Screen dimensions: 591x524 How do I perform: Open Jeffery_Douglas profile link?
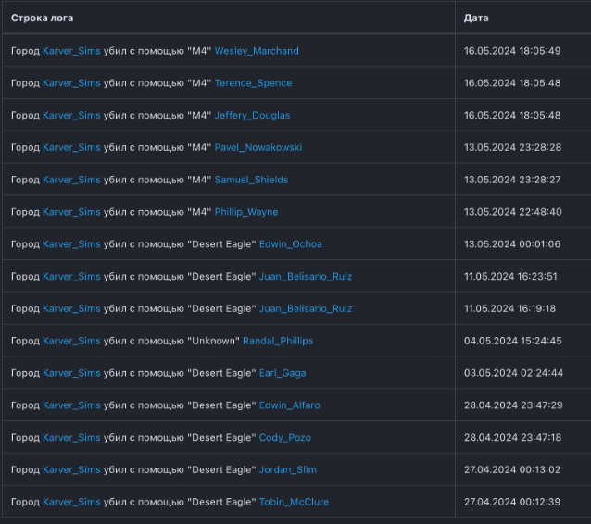coord(252,116)
